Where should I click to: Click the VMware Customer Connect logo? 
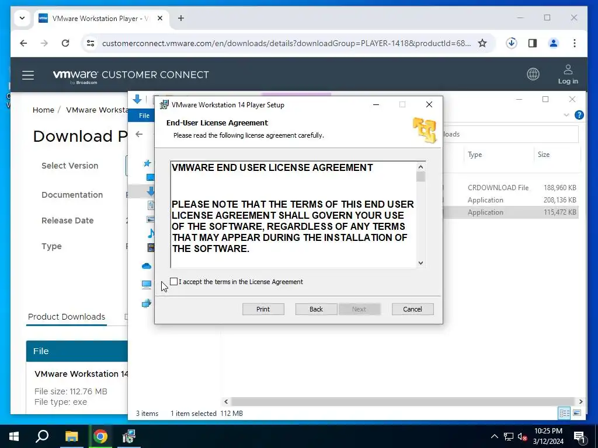coord(131,75)
